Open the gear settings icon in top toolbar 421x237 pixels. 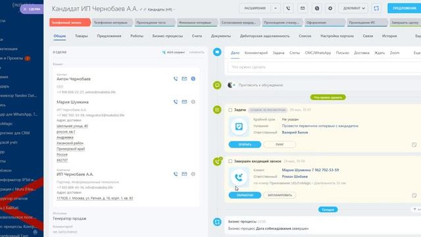coord(330,9)
